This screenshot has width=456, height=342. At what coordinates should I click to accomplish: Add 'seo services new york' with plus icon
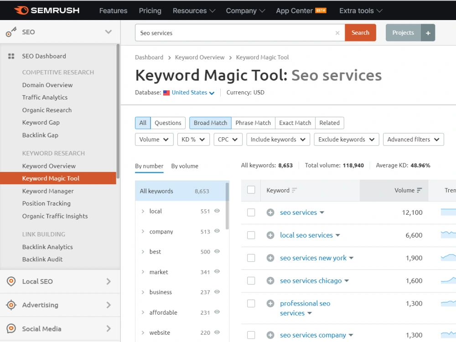[270, 258]
